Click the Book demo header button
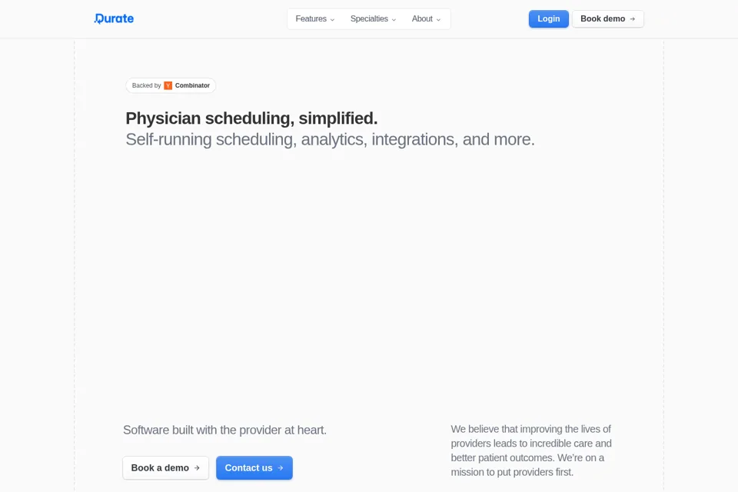The image size is (738, 492). coord(608,18)
